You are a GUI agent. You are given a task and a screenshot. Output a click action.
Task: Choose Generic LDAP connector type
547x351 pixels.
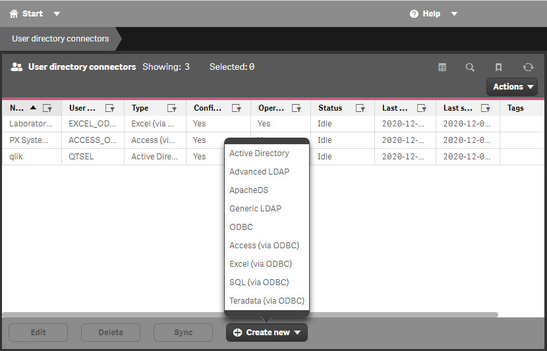click(255, 209)
